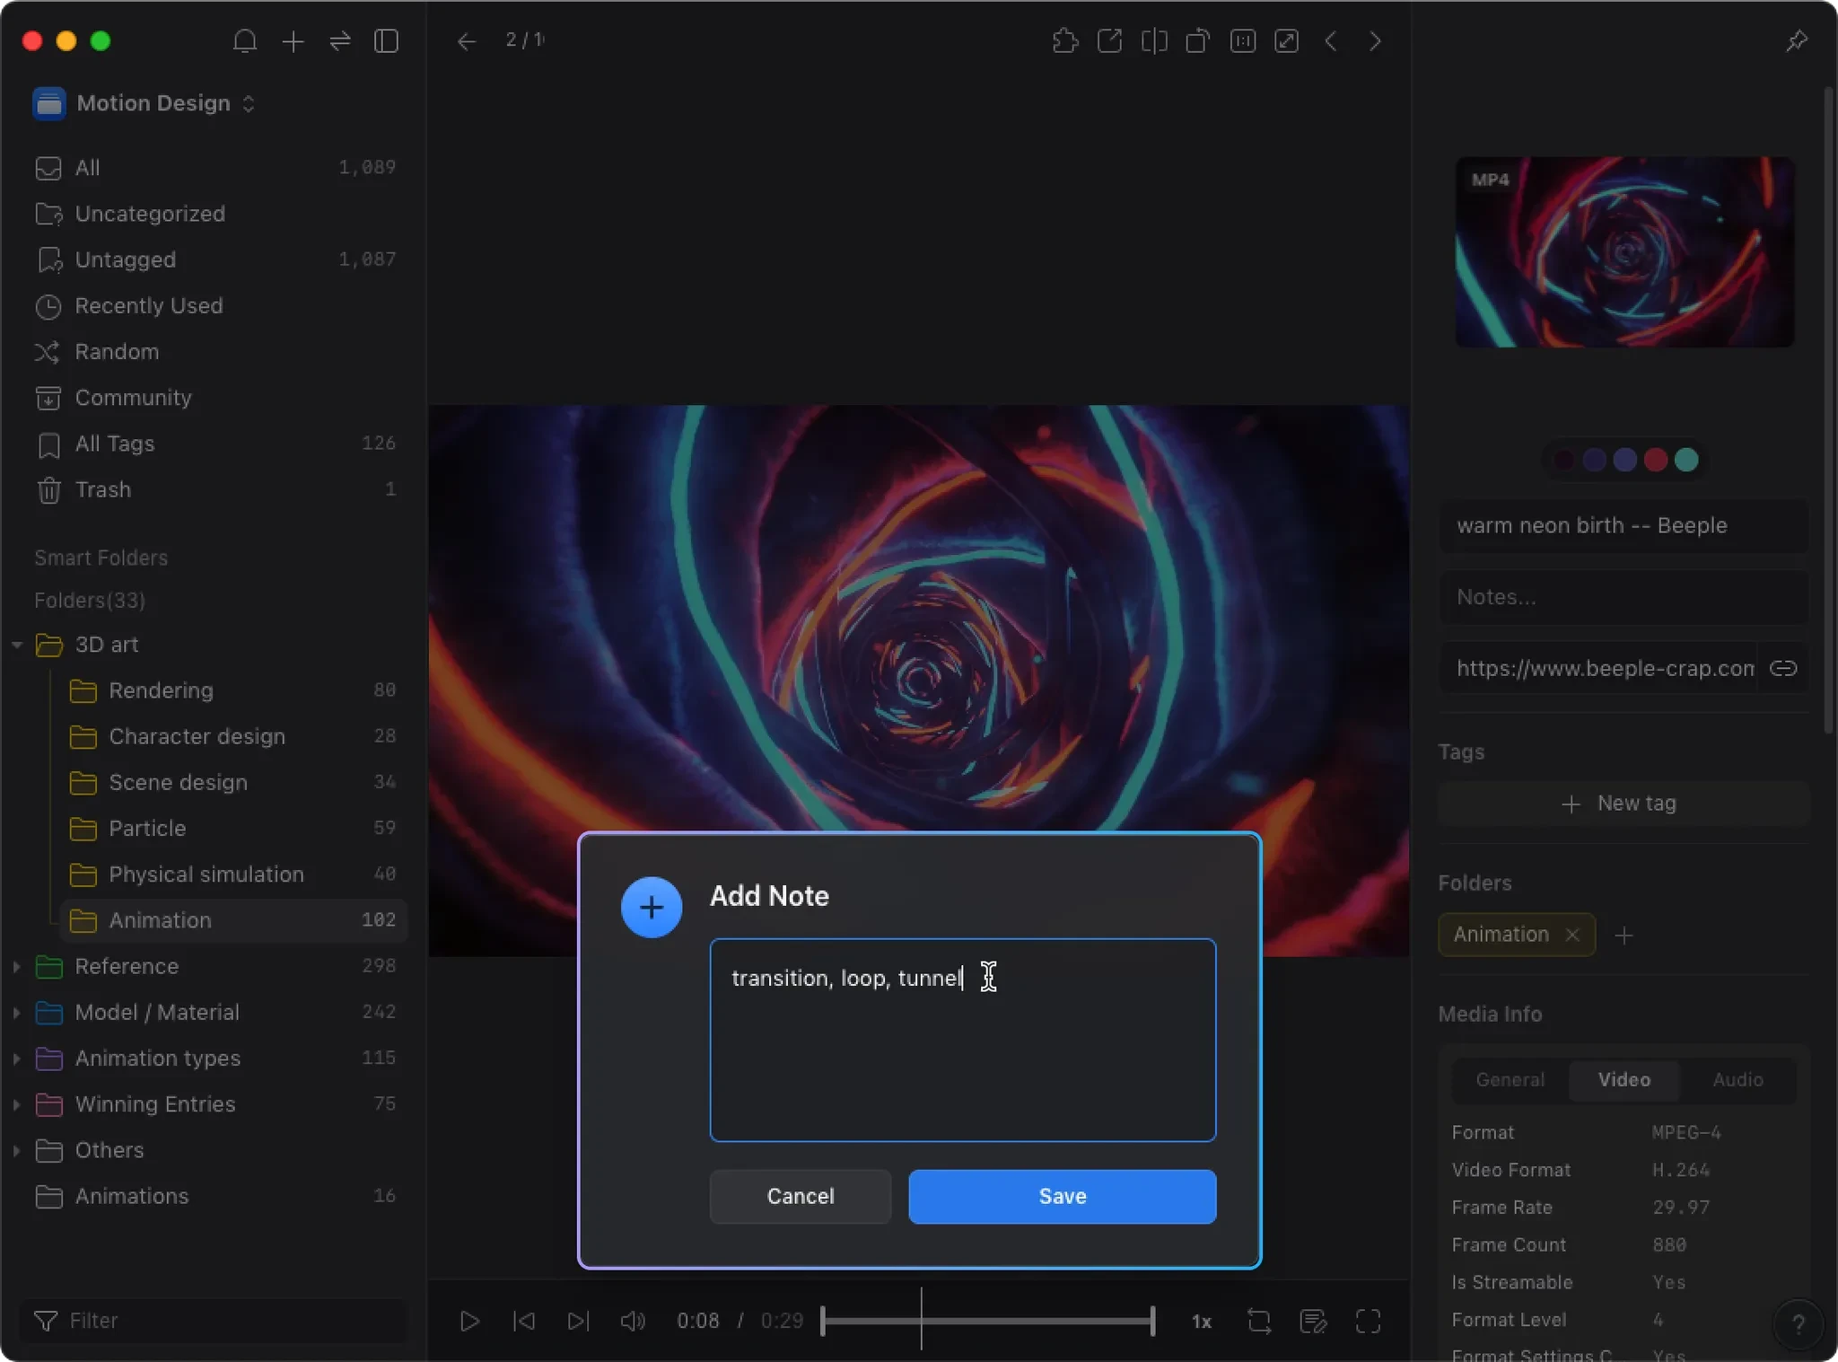Image resolution: width=1838 pixels, height=1362 pixels.
Task: Pin the inspector panel
Action: [x=1796, y=41]
